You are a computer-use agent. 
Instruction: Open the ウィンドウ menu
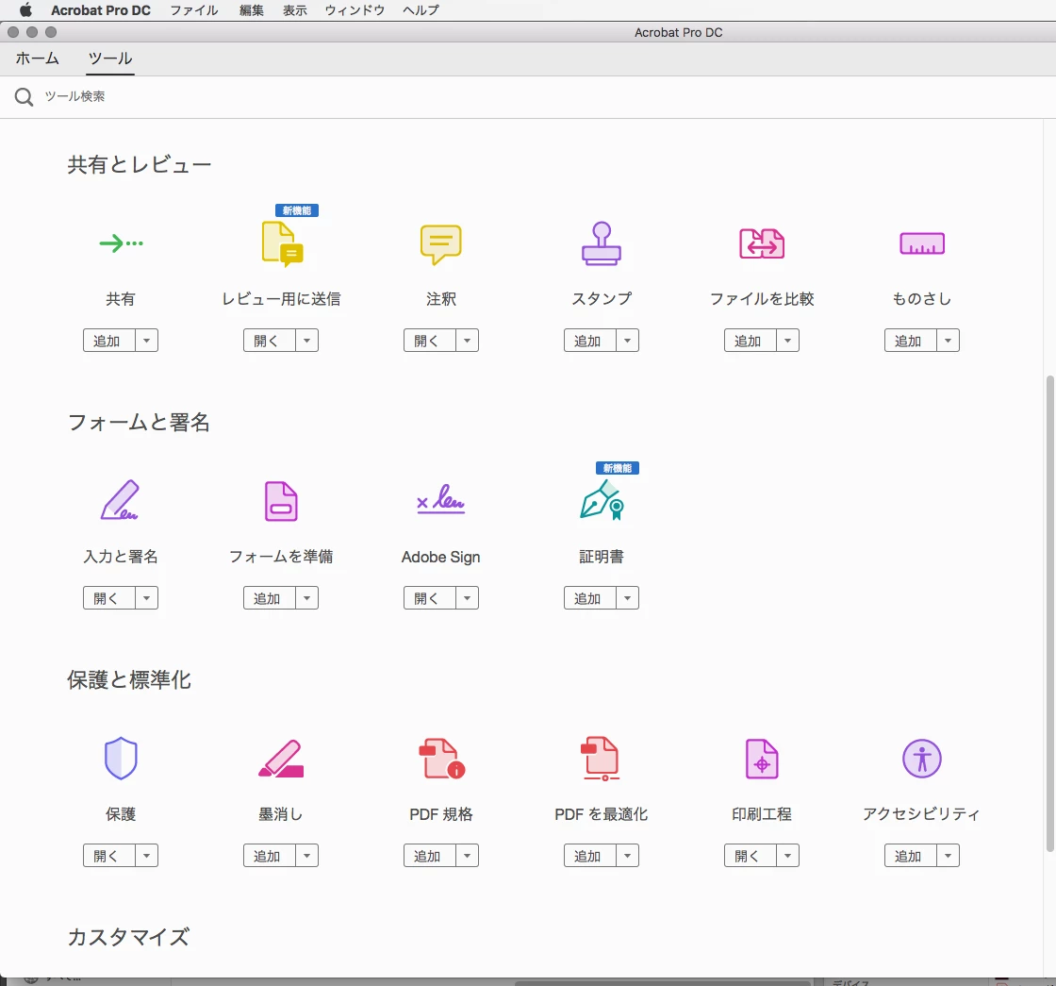tap(355, 10)
